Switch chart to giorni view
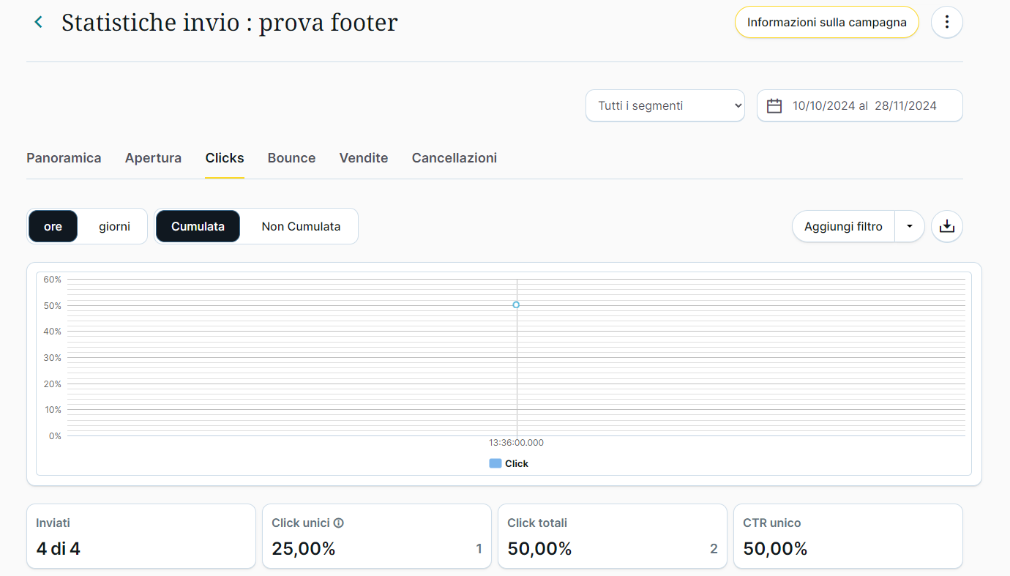The width and height of the screenshot is (1010, 576). (x=114, y=226)
